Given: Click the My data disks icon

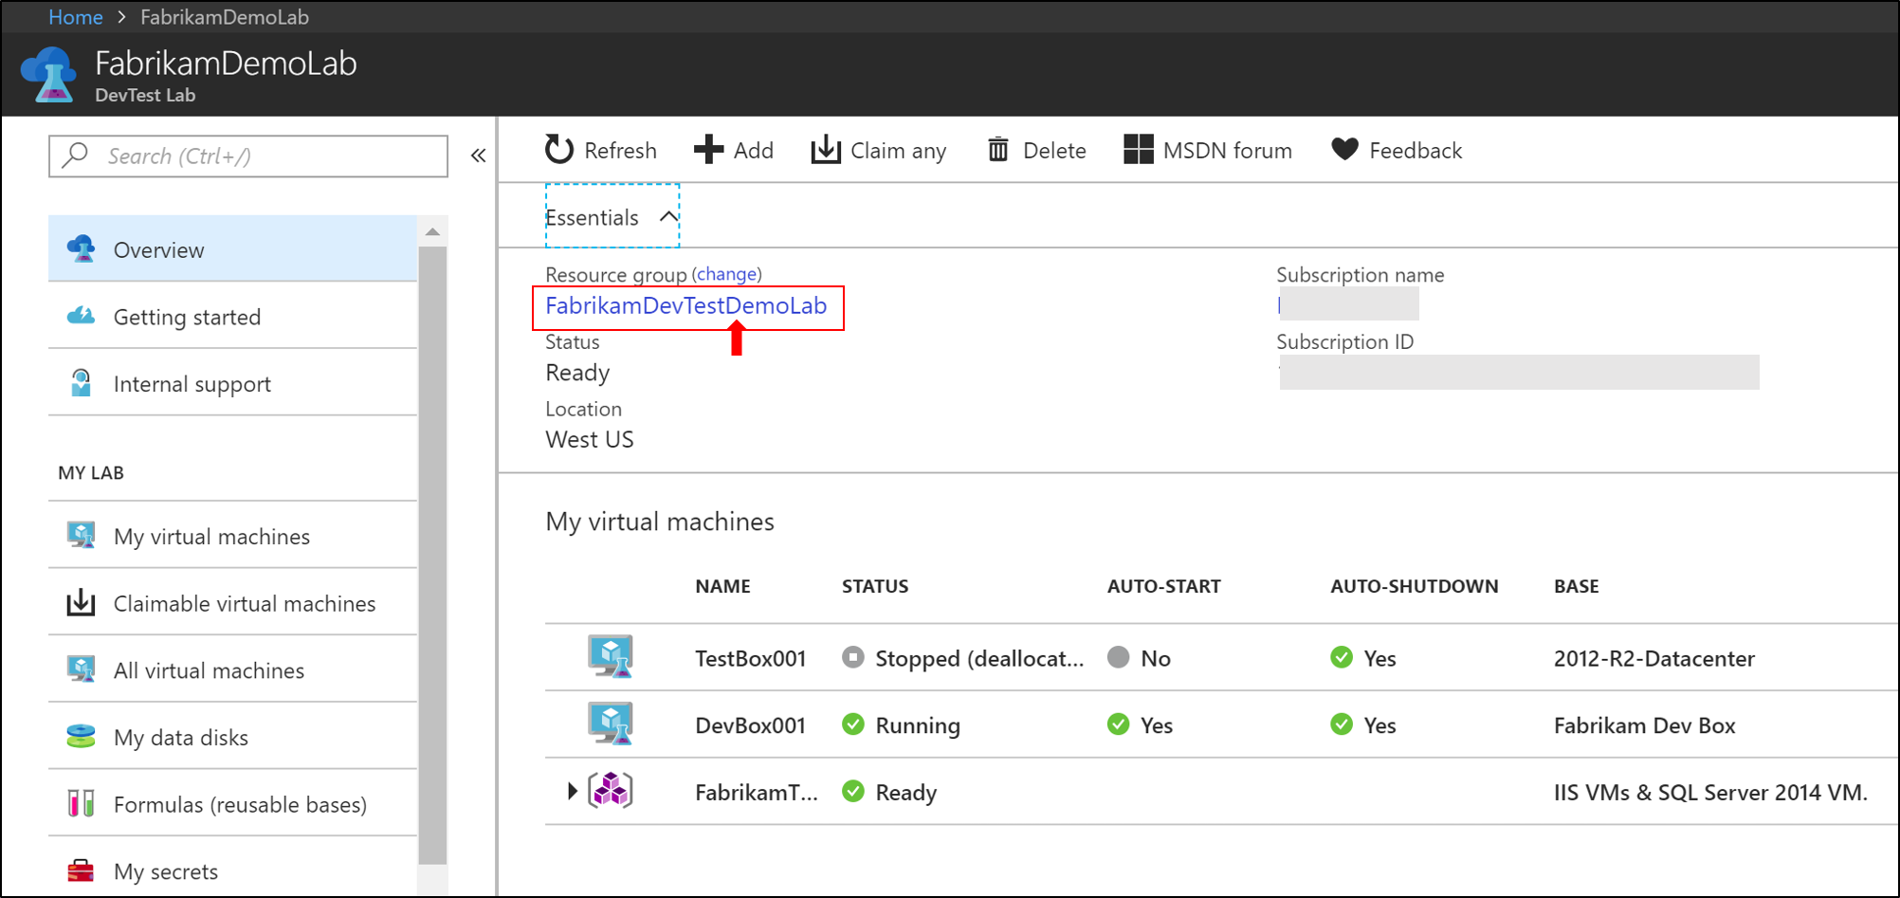Looking at the screenshot, I should click(x=82, y=737).
